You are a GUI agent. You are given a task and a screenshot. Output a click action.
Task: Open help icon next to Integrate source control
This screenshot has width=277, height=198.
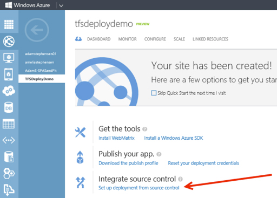180,179
